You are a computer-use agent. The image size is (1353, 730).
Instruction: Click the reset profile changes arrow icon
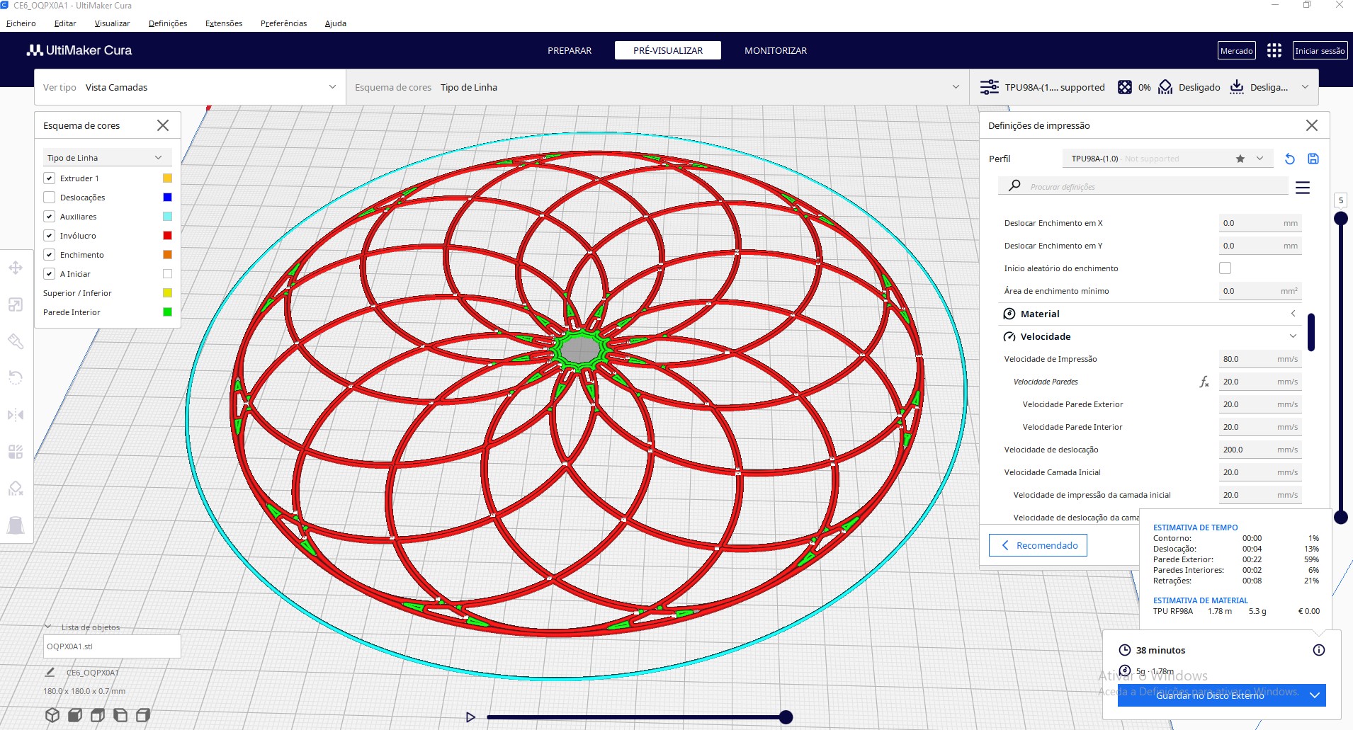point(1289,159)
